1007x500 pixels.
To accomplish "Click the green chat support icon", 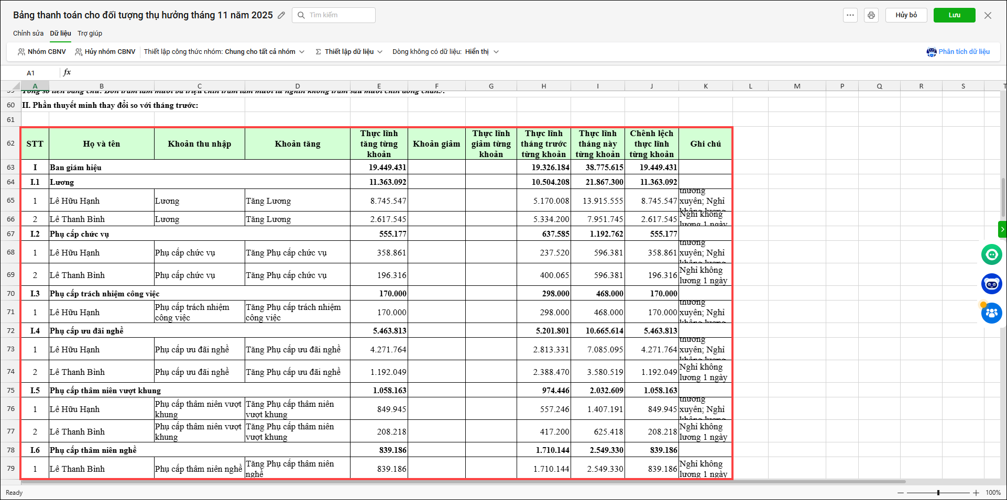I will pos(991,254).
